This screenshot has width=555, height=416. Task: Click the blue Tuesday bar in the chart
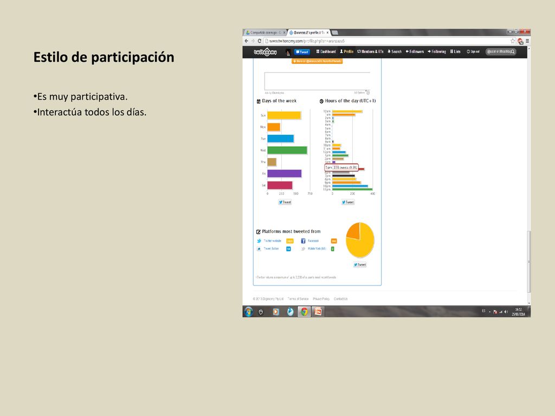[280, 139]
